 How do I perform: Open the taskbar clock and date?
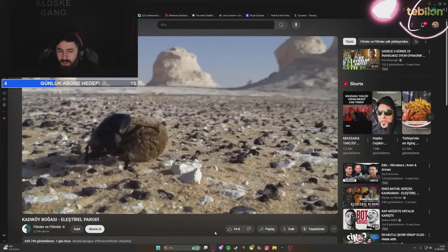pyautogui.click(x=439, y=248)
